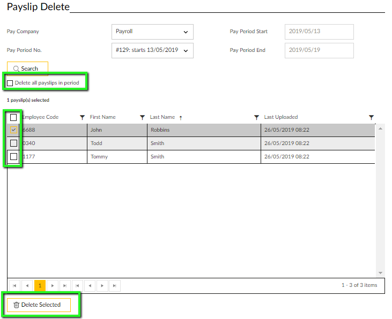Uncheck the checkbox for employee 6688
The width and height of the screenshot is (392, 319).
click(x=13, y=130)
